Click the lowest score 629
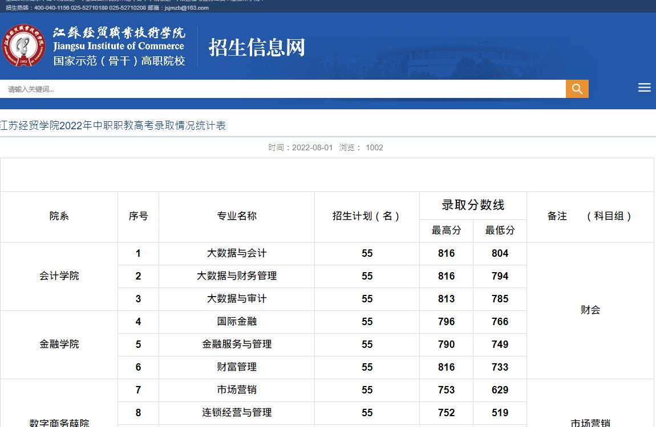 click(x=500, y=390)
